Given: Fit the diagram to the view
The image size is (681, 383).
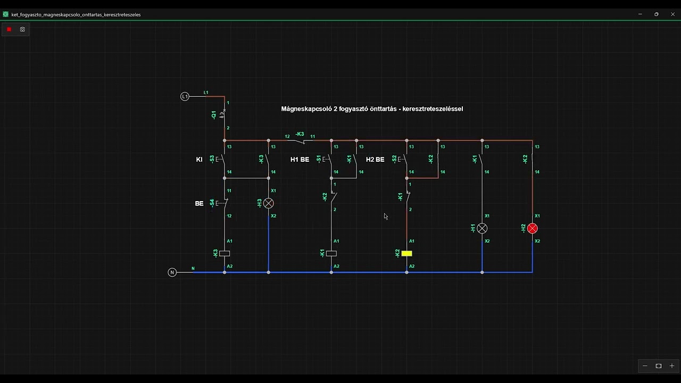Looking at the screenshot, I should (659, 366).
